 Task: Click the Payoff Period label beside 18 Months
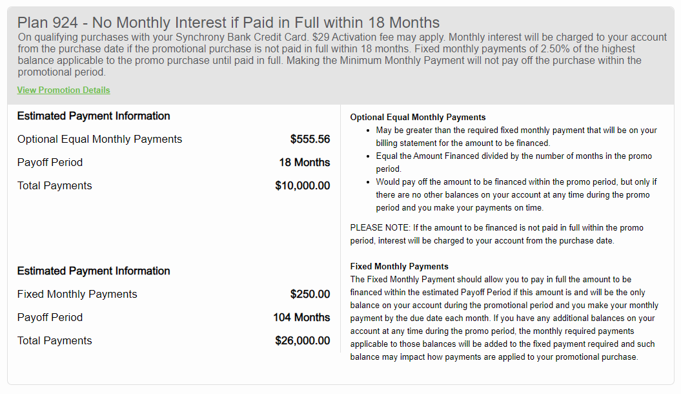[50, 162]
